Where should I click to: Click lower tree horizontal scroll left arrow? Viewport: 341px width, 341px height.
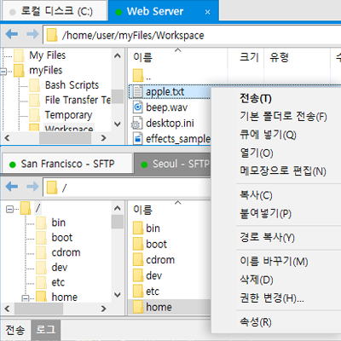click(7, 309)
